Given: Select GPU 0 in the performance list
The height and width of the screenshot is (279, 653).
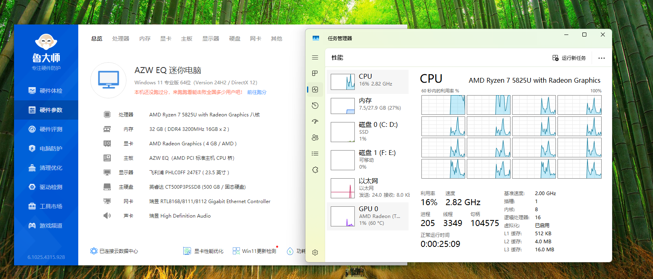Looking at the screenshot, I should 368,216.
